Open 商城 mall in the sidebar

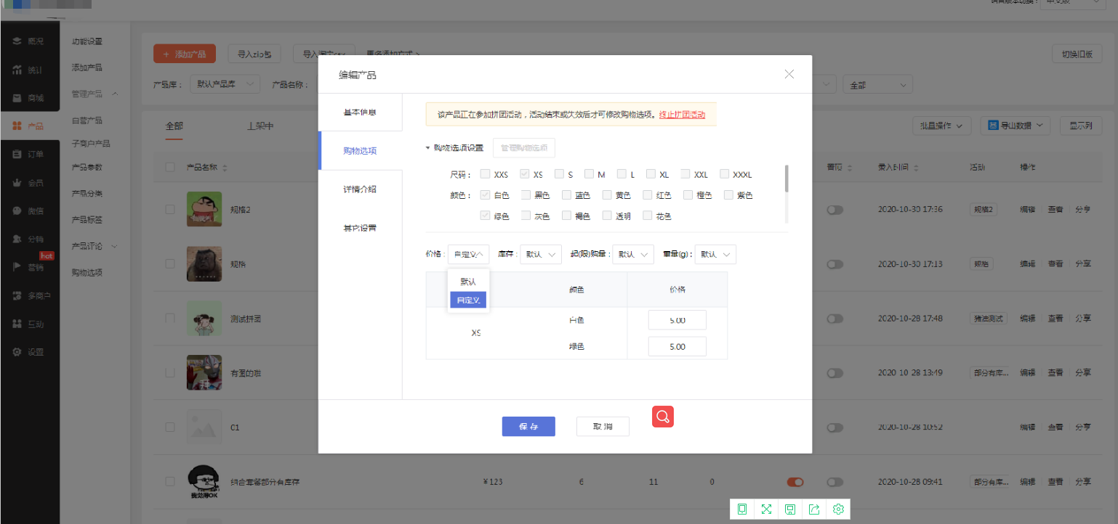[x=29, y=98]
